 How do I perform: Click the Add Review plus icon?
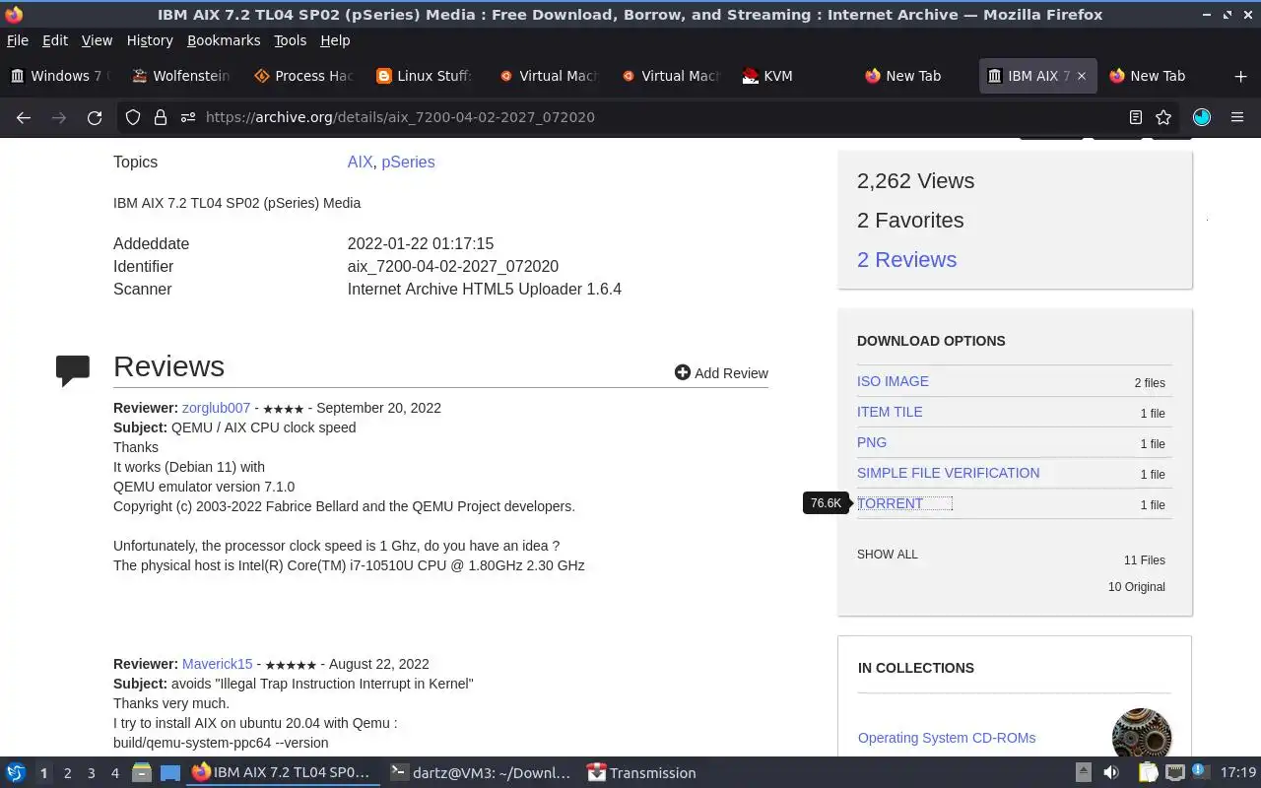tap(683, 372)
